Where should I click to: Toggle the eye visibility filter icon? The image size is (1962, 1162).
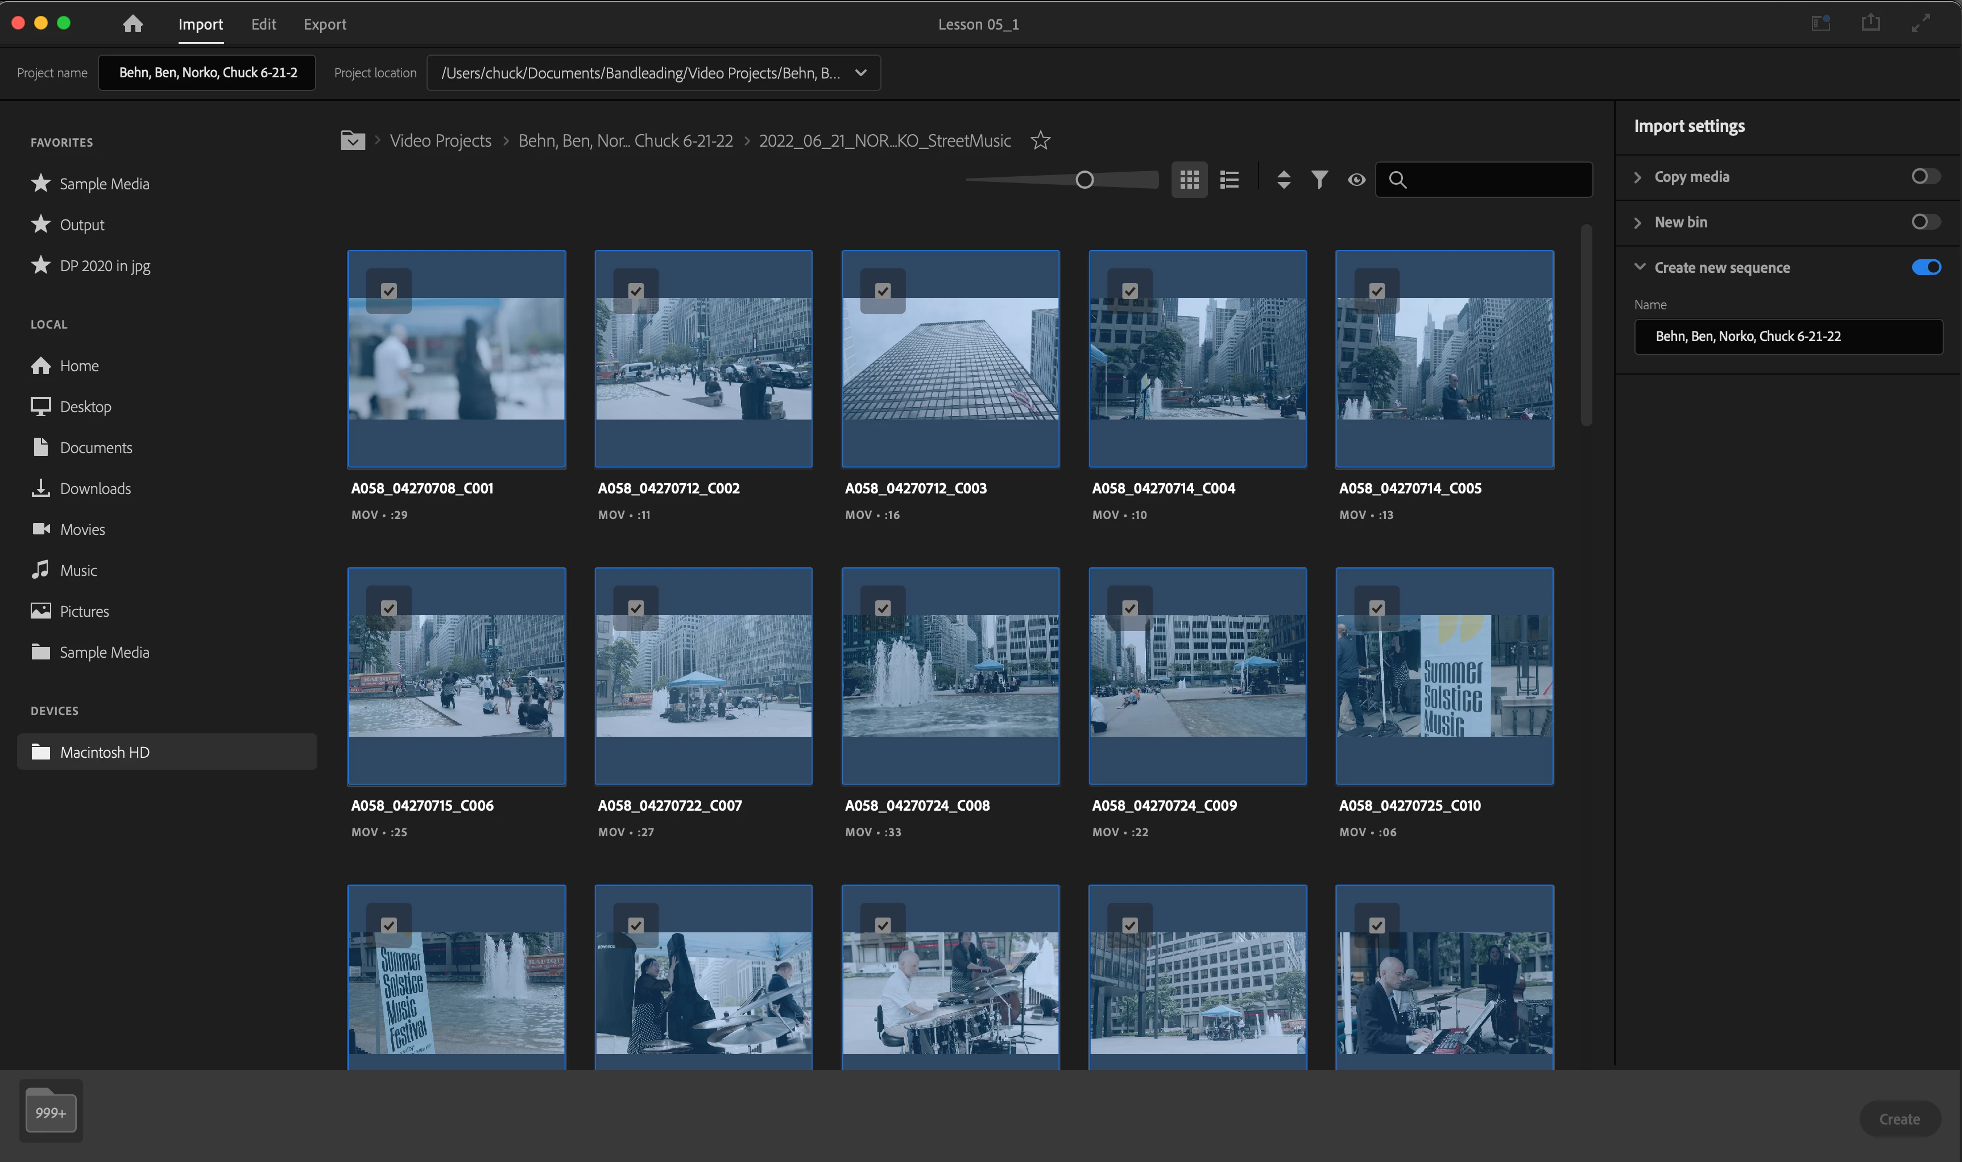pos(1356,180)
